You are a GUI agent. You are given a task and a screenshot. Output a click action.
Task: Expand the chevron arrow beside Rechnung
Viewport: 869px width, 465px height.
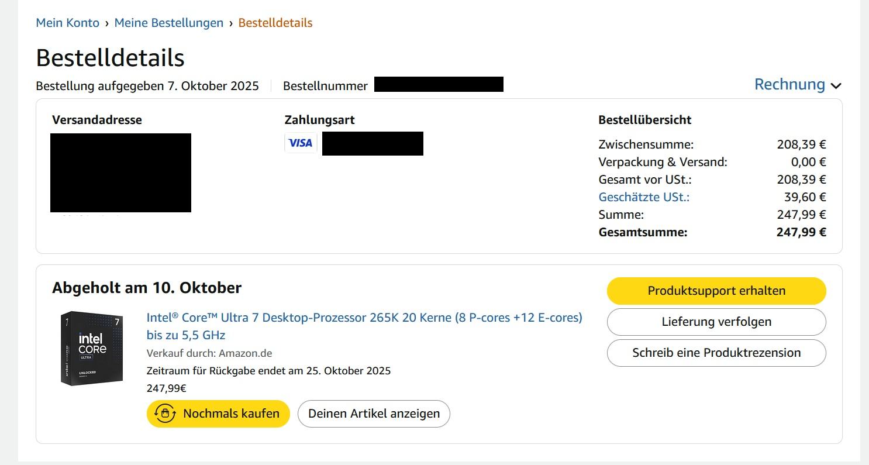click(x=836, y=86)
